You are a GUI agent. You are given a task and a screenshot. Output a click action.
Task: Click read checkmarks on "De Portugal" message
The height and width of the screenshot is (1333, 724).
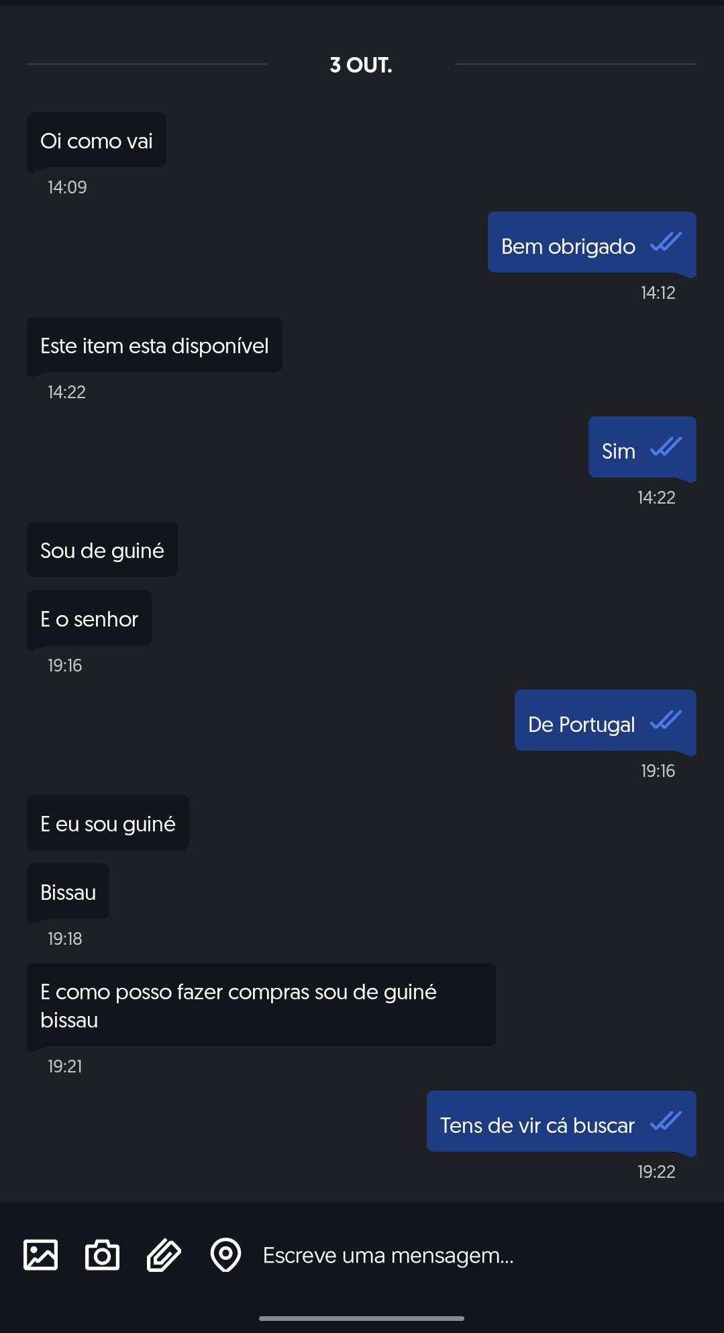(x=666, y=721)
